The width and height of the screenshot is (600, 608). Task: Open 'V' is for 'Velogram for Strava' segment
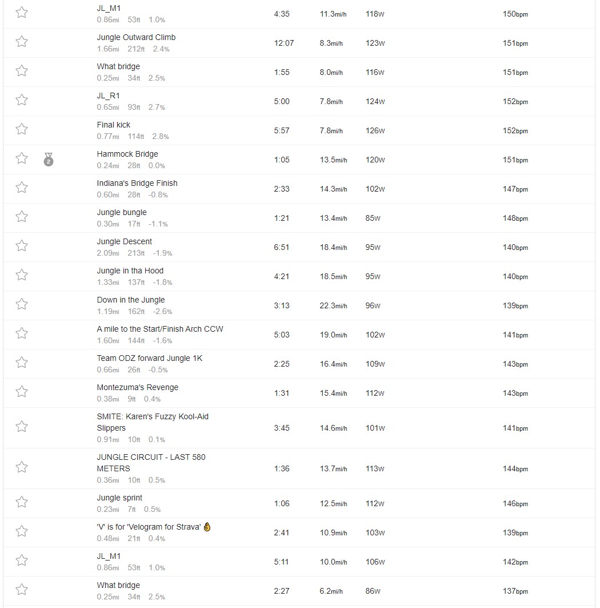(149, 527)
